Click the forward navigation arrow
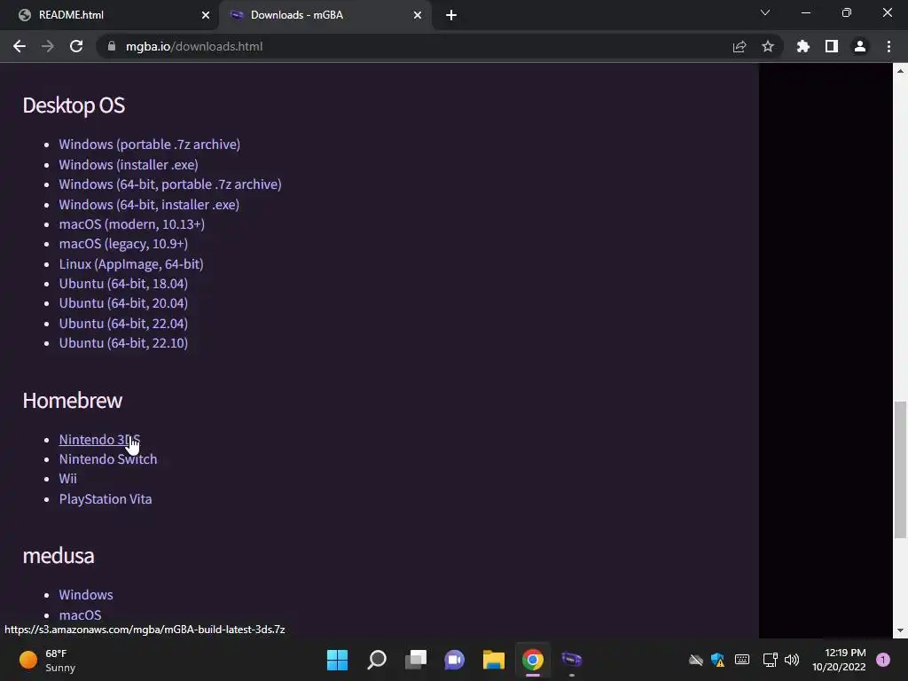Screen dimensions: 908x681 pyautogui.click(x=48, y=46)
